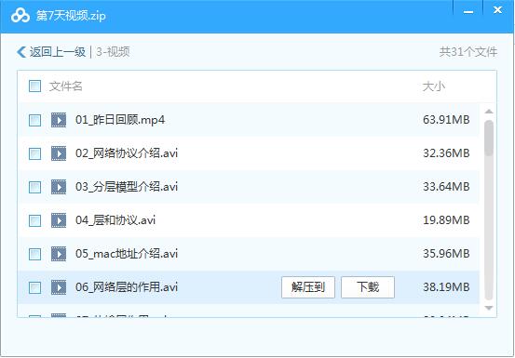The width and height of the screenshot is (515, 358).
Task: Click video icon of 04_层和协议.avi
Action: tap(59, 220)
